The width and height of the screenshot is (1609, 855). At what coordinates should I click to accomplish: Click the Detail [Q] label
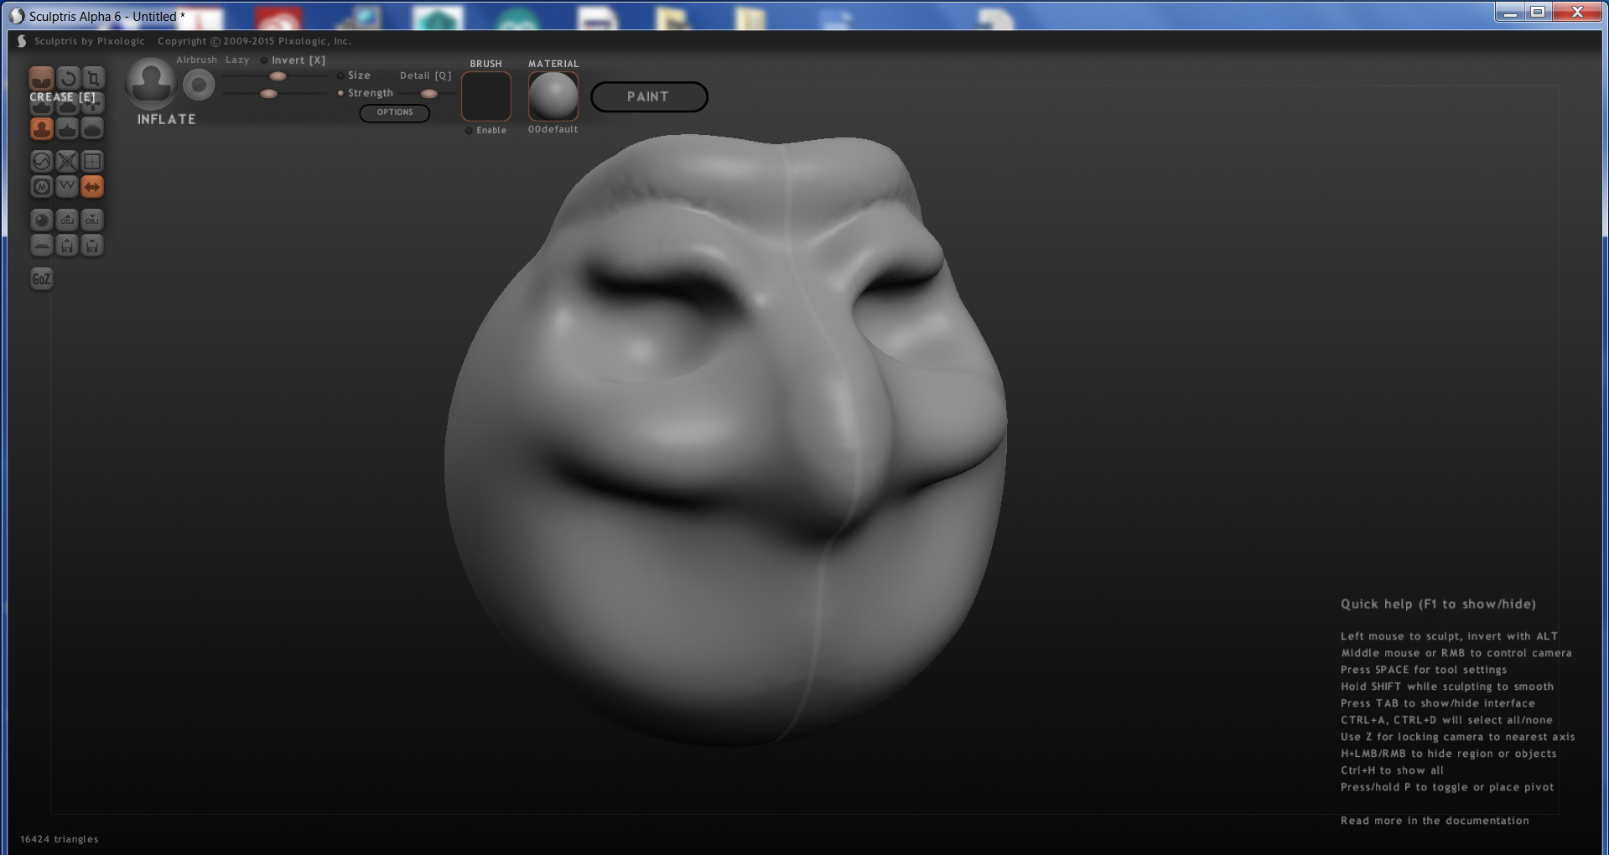click(426, 75)
